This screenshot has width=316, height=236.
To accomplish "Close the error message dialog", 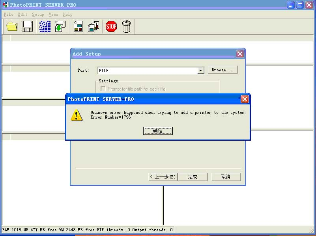I will pyautogui.click(x=245, y=99).
